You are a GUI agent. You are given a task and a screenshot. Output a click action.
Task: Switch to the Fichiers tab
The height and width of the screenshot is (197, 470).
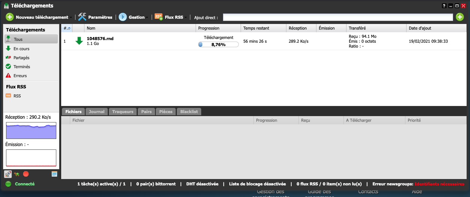coord(73,112)
